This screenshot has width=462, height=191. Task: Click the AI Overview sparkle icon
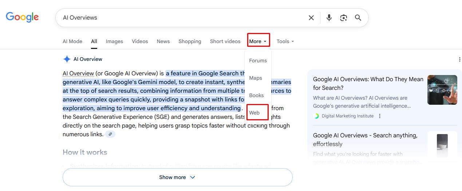tap(67, 59)
